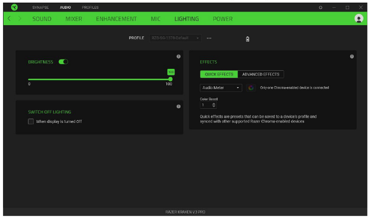This screenshot has height=221, width=370.
Task: Select Quick Effects button
Action: tap(219, 75)
